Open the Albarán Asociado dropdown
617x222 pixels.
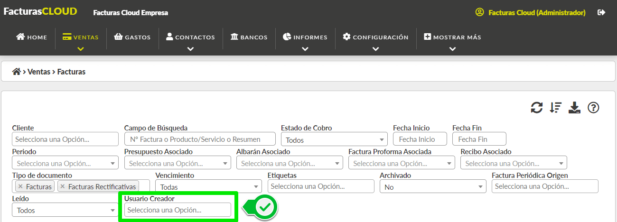point(290,163)
